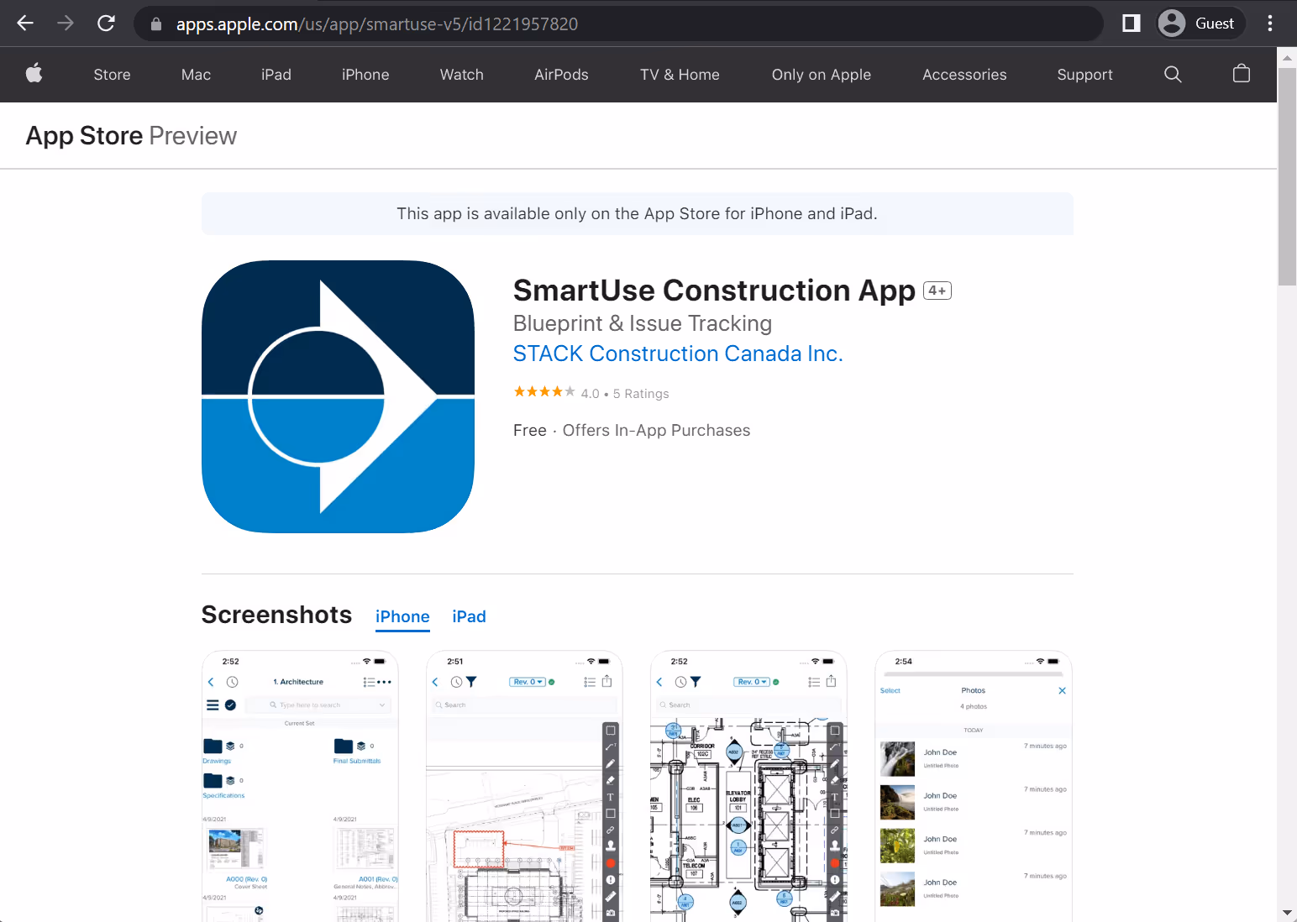Open STACK Construction Canada Inc. developer link
This screenshot has height=922, width=1297.
click(678, 354)
